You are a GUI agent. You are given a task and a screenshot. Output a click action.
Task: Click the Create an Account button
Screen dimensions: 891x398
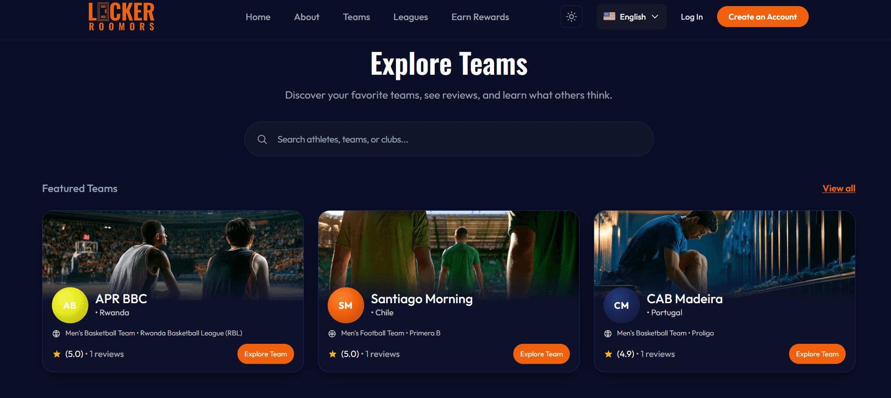762,17
